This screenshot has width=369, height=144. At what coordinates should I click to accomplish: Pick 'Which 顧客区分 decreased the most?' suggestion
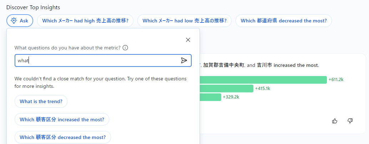[62, 137]
